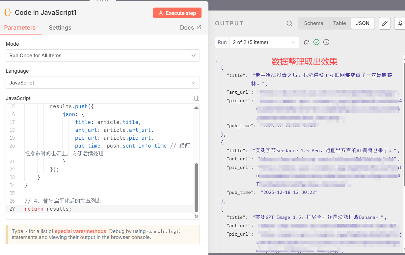Switch to the Settings tab
405x255 pixels.
pos(60,28)
